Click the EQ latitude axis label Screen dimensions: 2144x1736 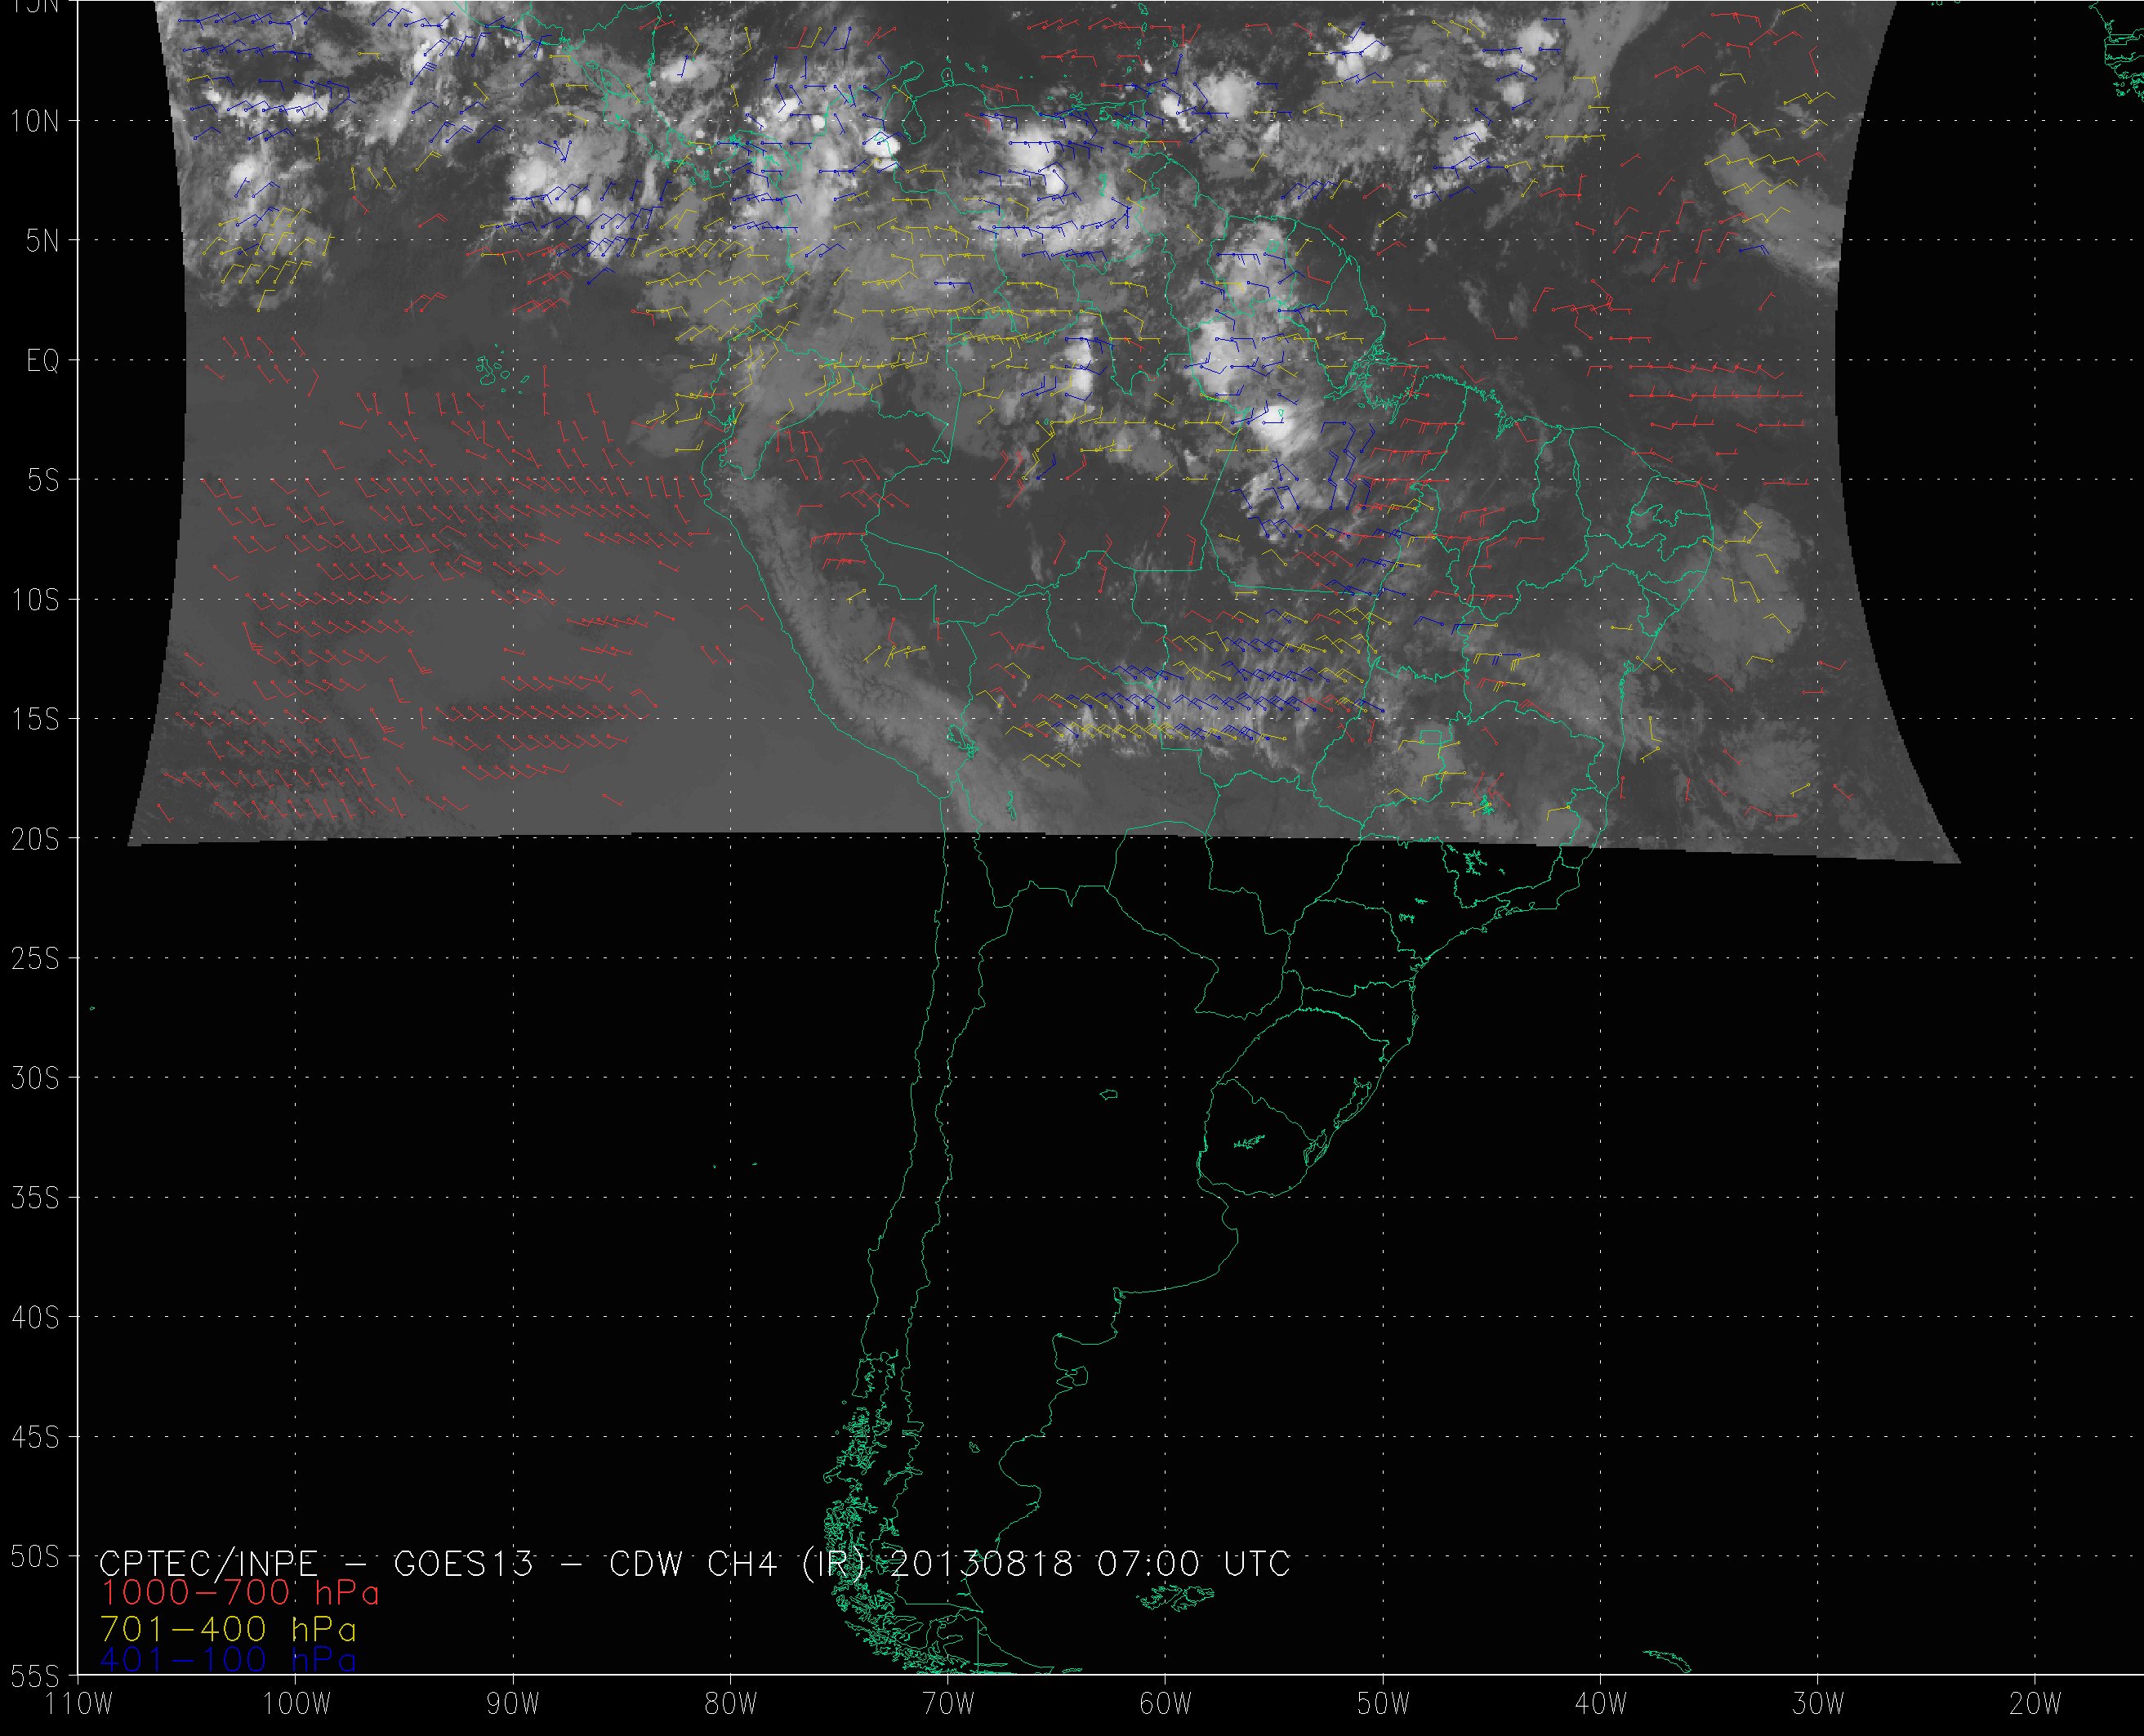(x=42, y=361)
